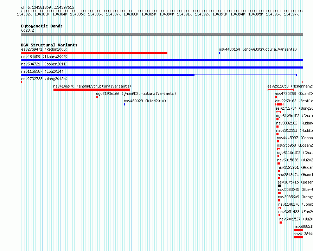Click the DGV Structural Variants track title
Viewport: 313px width, 251px height.
pyautogui.click(x=49, y=45)
